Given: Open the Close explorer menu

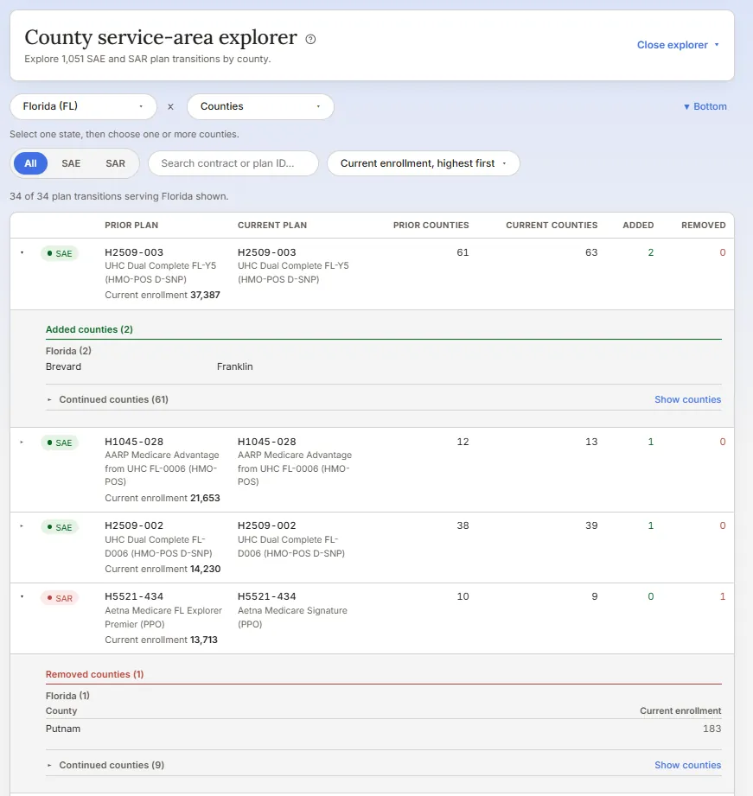Looking at the screenshot, I should pos(679,45).
